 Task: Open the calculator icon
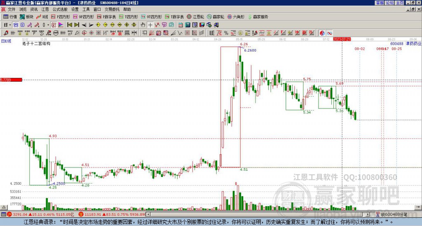coord(188,25)
